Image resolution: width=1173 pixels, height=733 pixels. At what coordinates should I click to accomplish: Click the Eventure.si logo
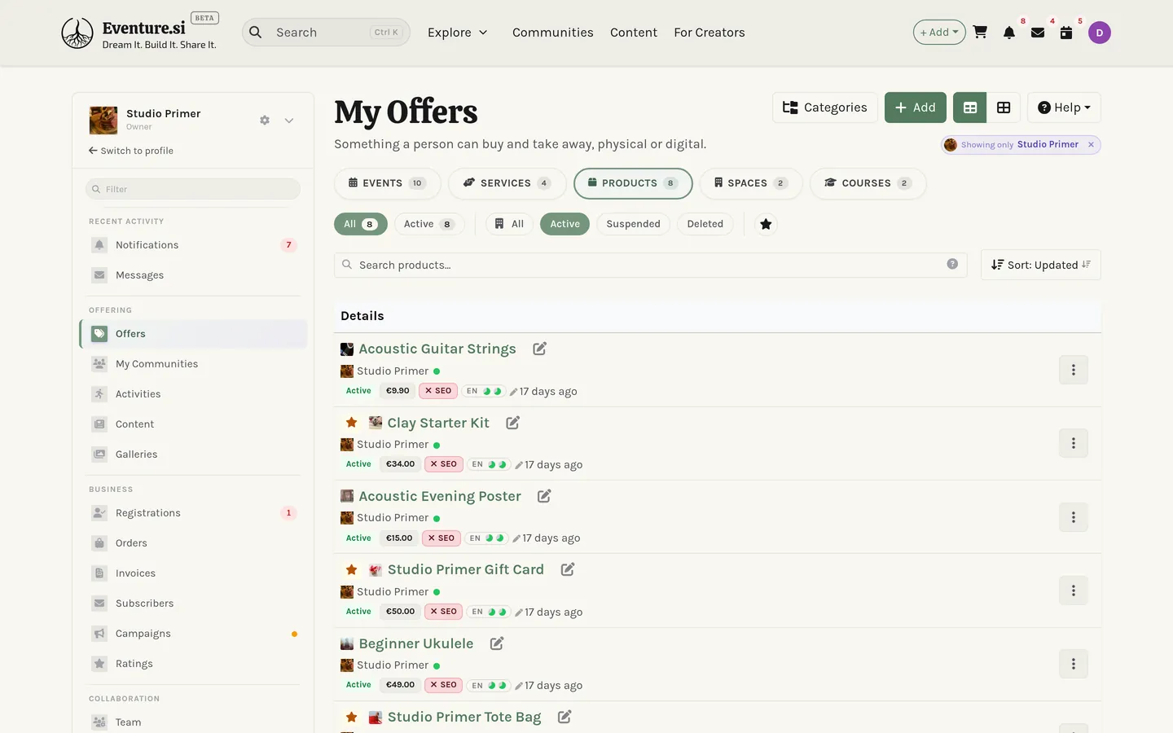(139, 33)
